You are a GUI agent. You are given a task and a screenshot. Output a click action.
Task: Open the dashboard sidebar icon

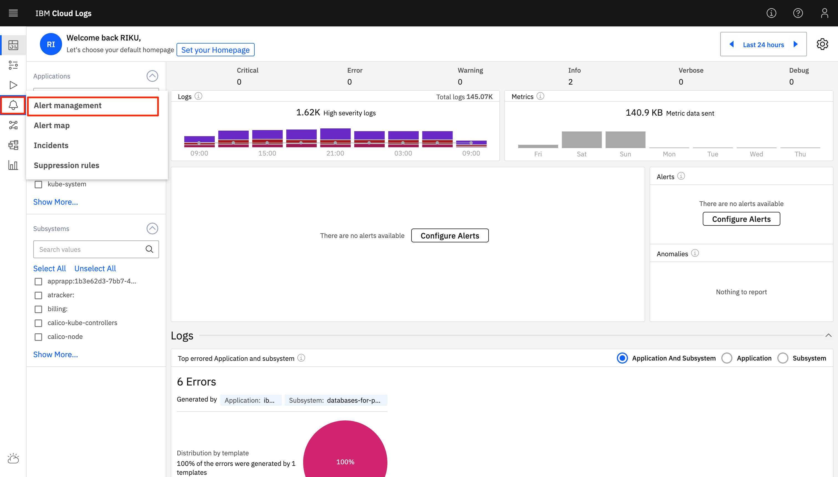[x=13, y=45]
